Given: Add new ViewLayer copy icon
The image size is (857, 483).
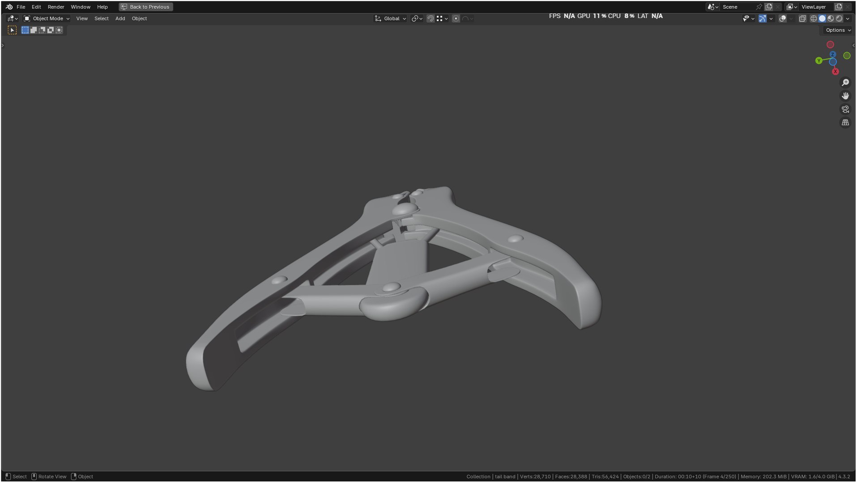Looking at the screenshot, I should pos(839,7).
